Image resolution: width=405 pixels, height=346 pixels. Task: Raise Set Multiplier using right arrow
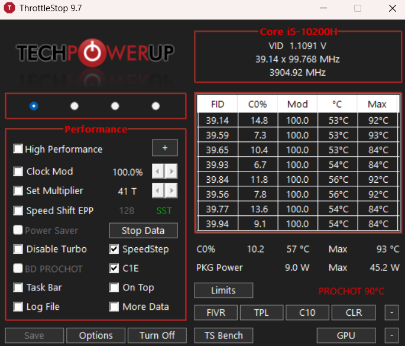pos(171,190)
